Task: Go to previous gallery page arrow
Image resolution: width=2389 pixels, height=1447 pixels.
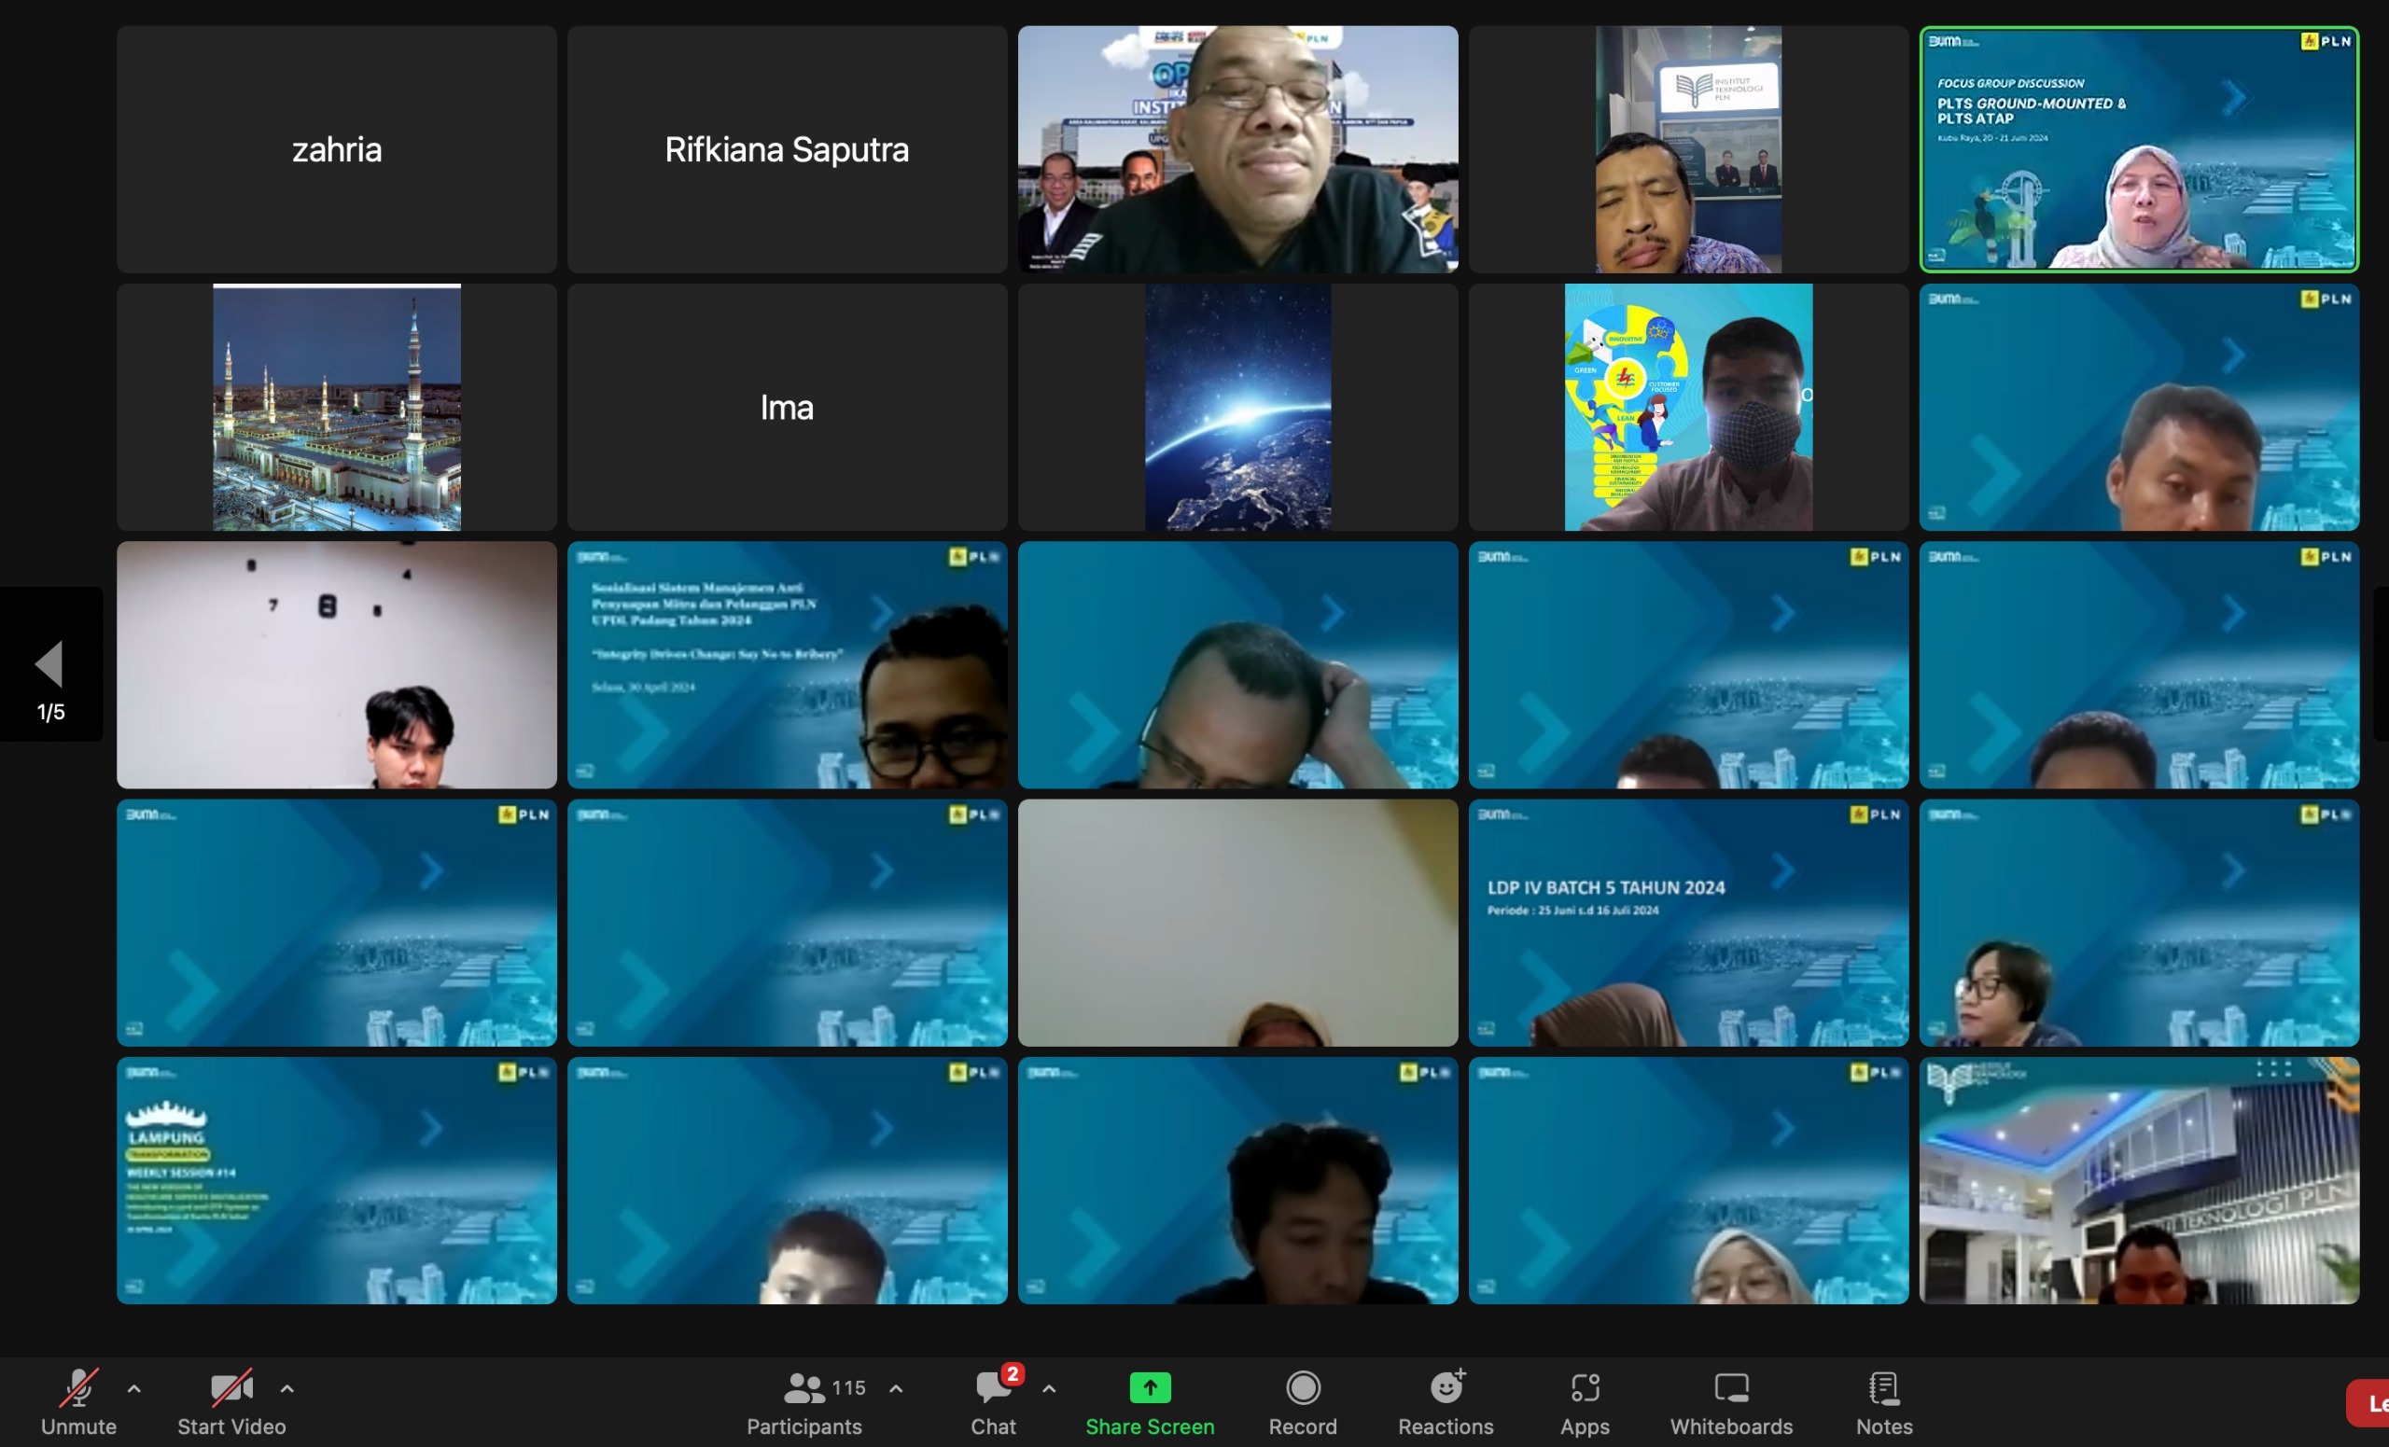Action: pos(49,664)
